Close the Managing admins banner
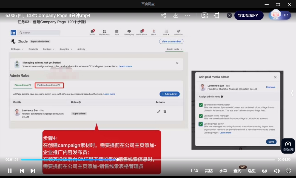This screenshot has width=296, height=178. [x=177, y=63]
